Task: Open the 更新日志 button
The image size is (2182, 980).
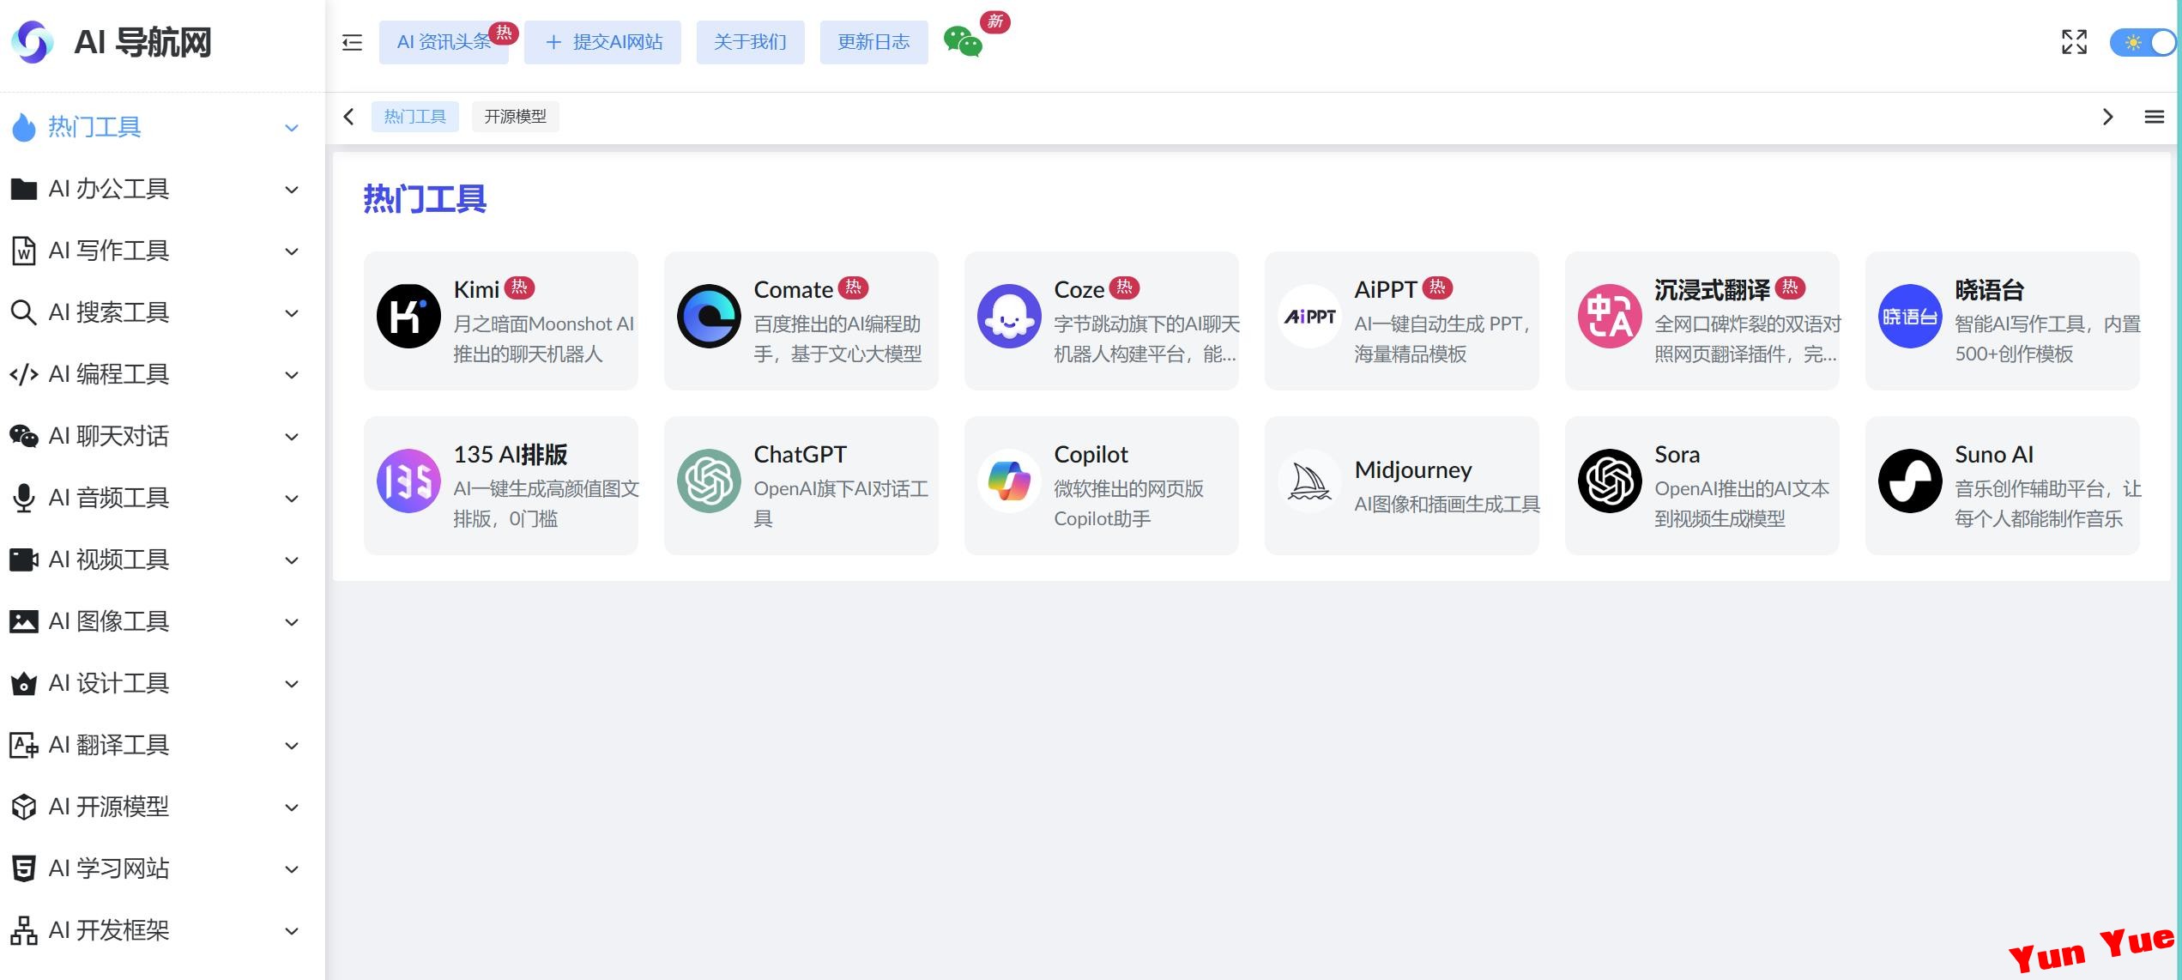Action: tap(873, 42)
